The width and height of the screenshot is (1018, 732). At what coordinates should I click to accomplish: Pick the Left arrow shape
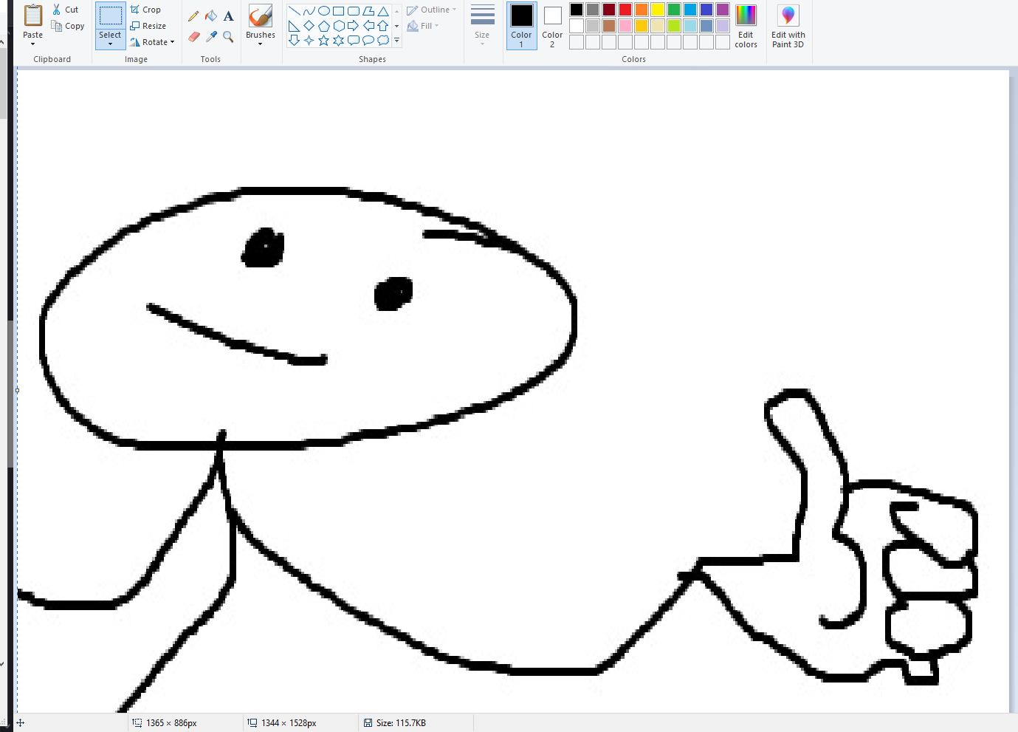click(368, 26)
